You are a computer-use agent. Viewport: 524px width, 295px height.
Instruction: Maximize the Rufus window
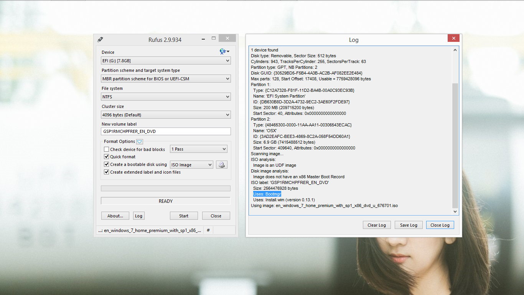click(213, 38)
